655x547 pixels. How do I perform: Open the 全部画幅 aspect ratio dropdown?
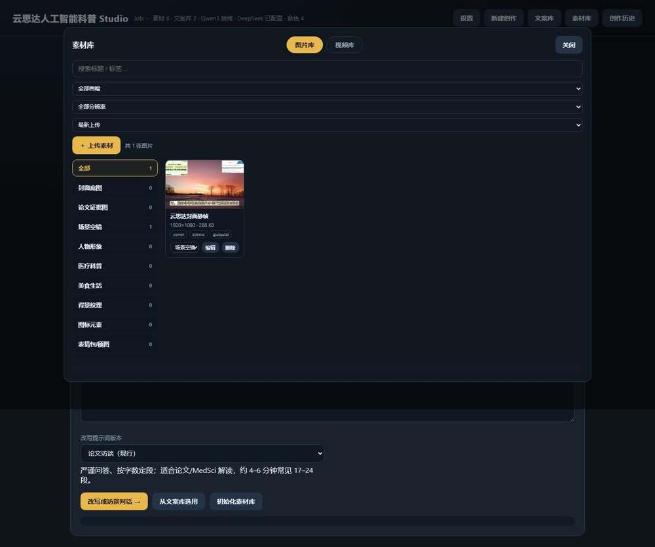(327, 88)
